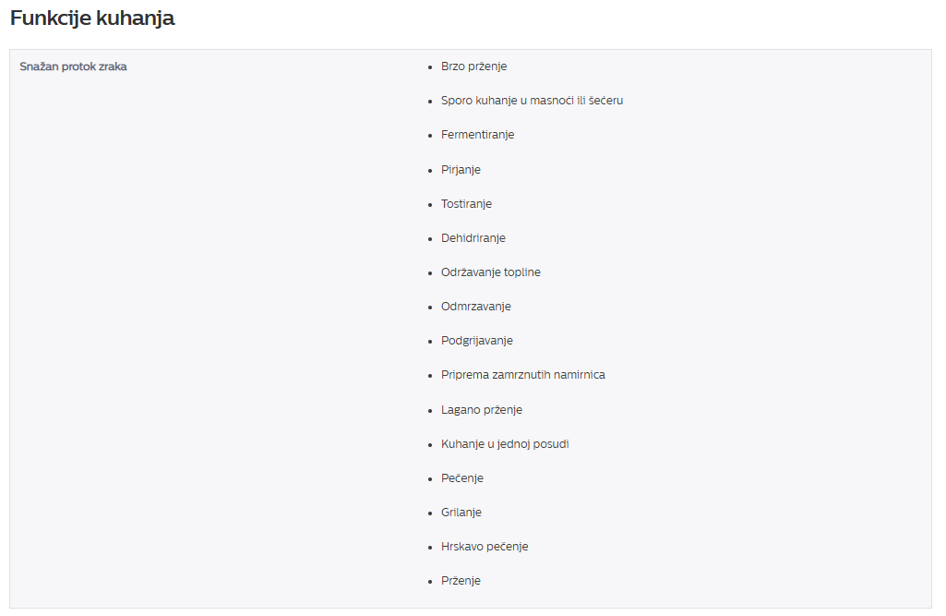Click the Pečenje list item
Image resolution: width=946 pixels, height=616 pixels.
coord(461,478)
